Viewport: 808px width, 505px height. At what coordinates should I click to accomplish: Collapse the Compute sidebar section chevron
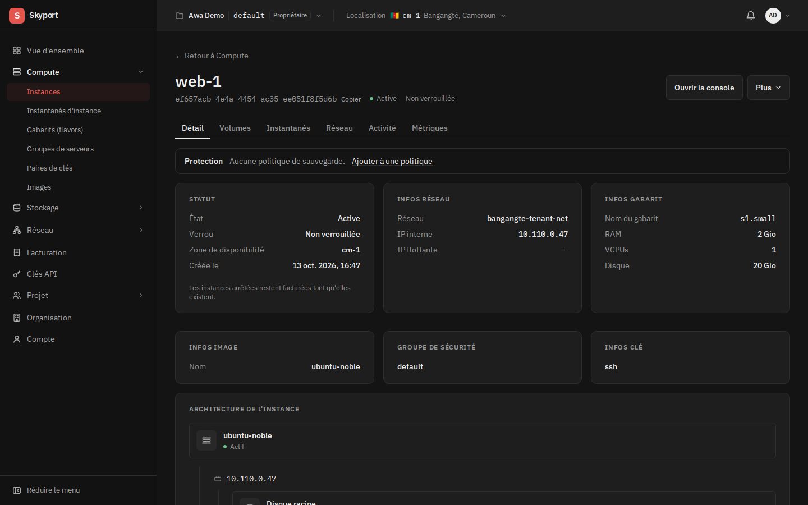[x=141, y=72]
